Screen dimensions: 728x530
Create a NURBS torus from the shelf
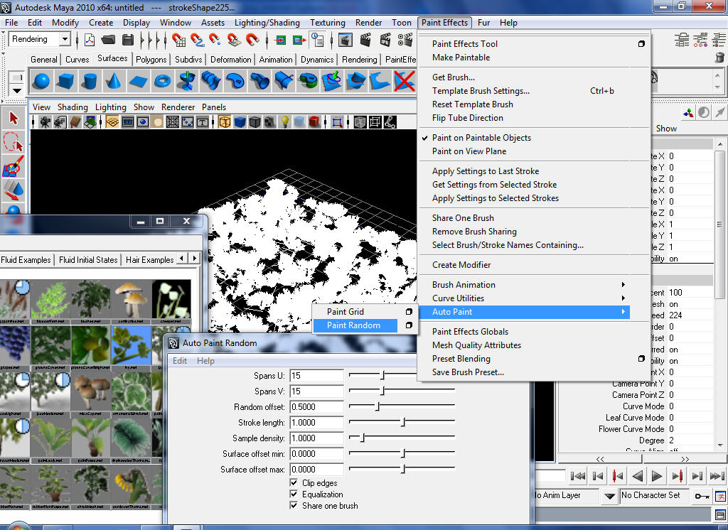point(162,81)
